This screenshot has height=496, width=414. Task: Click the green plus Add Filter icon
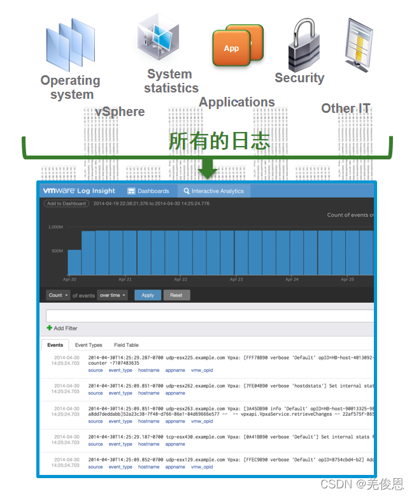pyautogui.click(x=49, y=328)
